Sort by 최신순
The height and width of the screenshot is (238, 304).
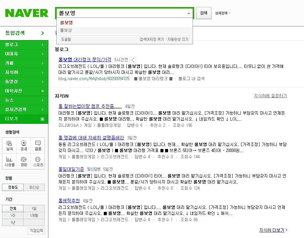click(x=34, y=187)
